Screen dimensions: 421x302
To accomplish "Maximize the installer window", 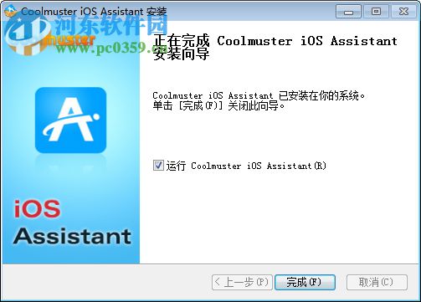I will 376,12.
